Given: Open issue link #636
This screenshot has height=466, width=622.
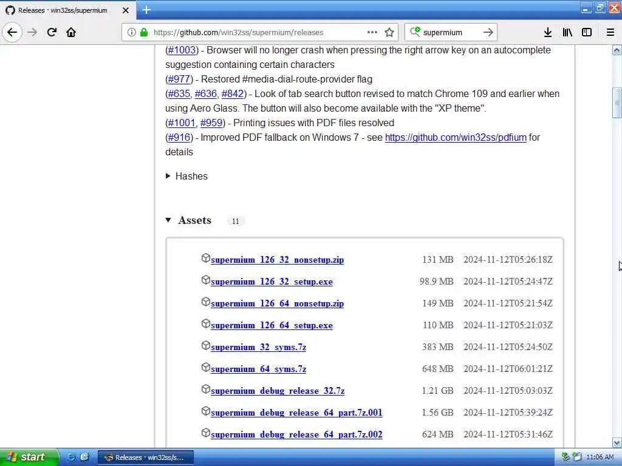Looking at the screenshot, I should click(x=206, y=93).
